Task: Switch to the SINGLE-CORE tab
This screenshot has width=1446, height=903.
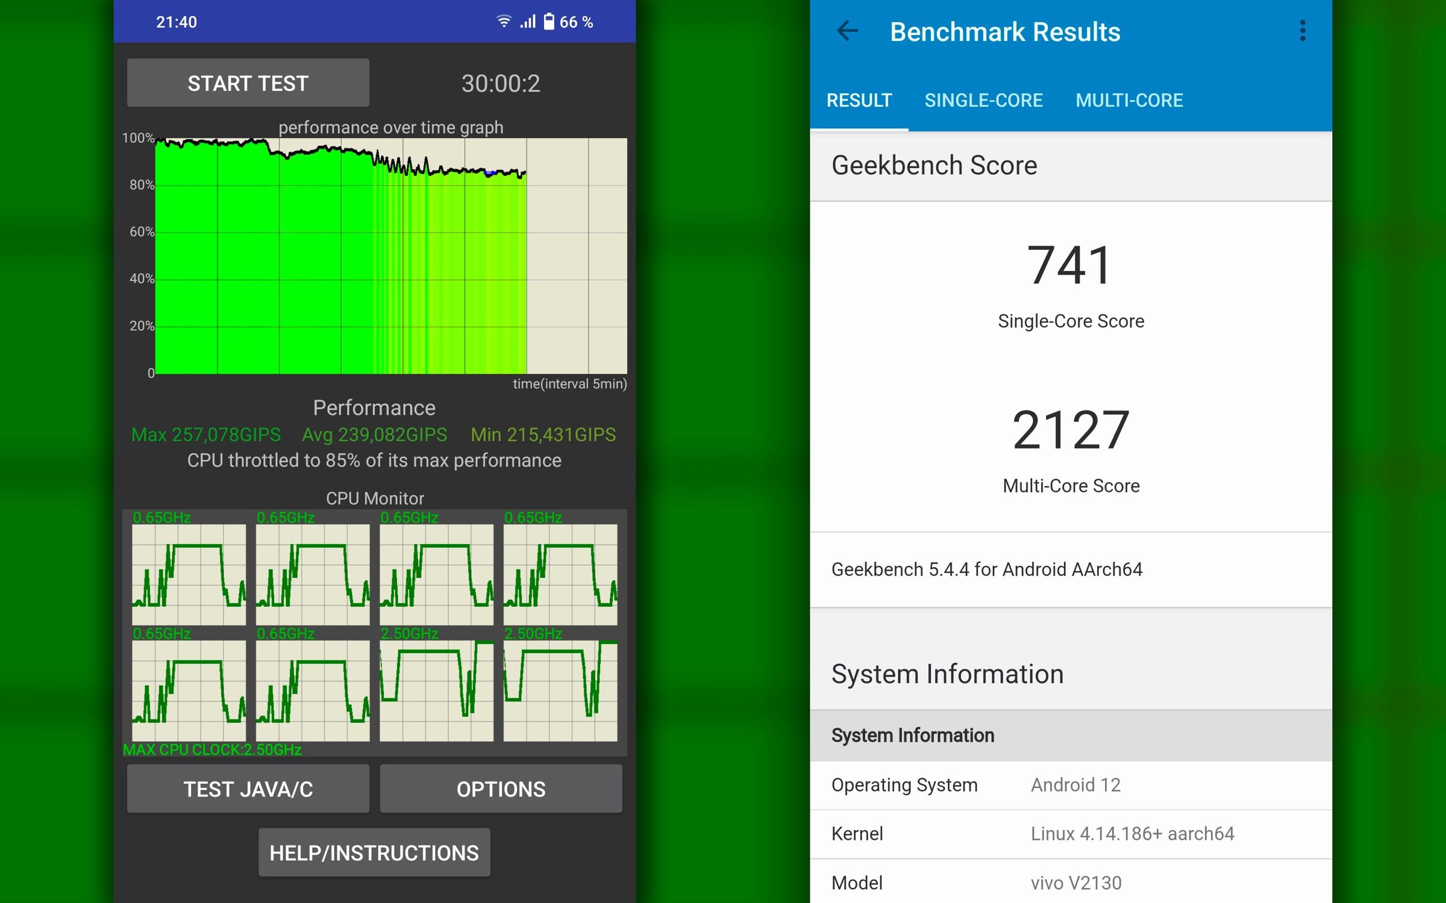Action: (983, 100)
